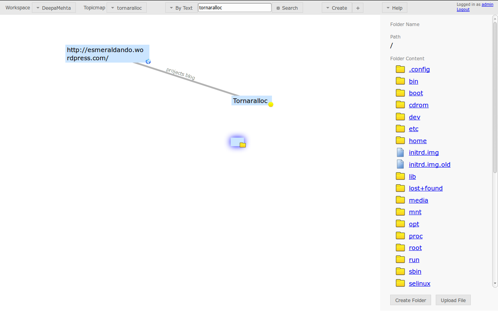Open the Help menu
Viewport: 498px width, 311px height.
coord(395,8)
